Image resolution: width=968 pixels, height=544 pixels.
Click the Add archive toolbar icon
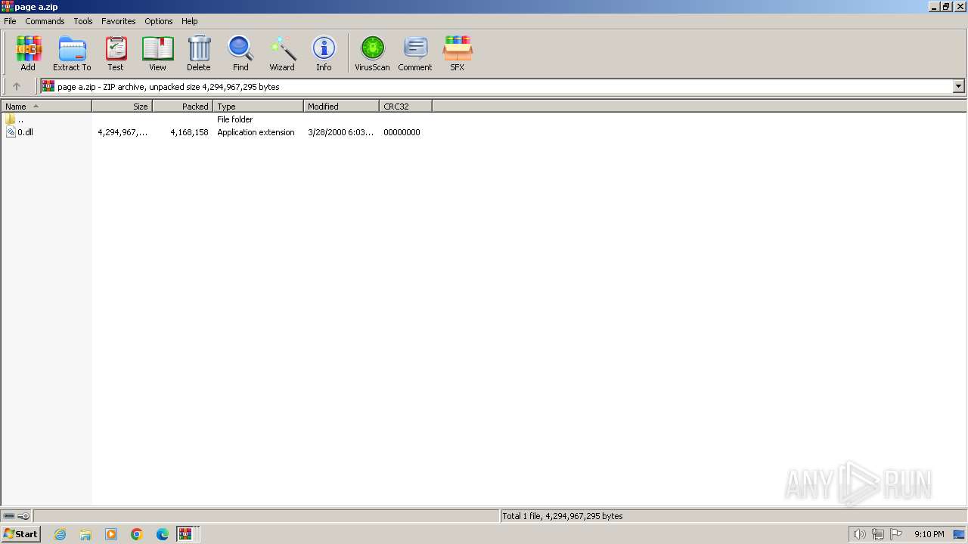(28, 54)
